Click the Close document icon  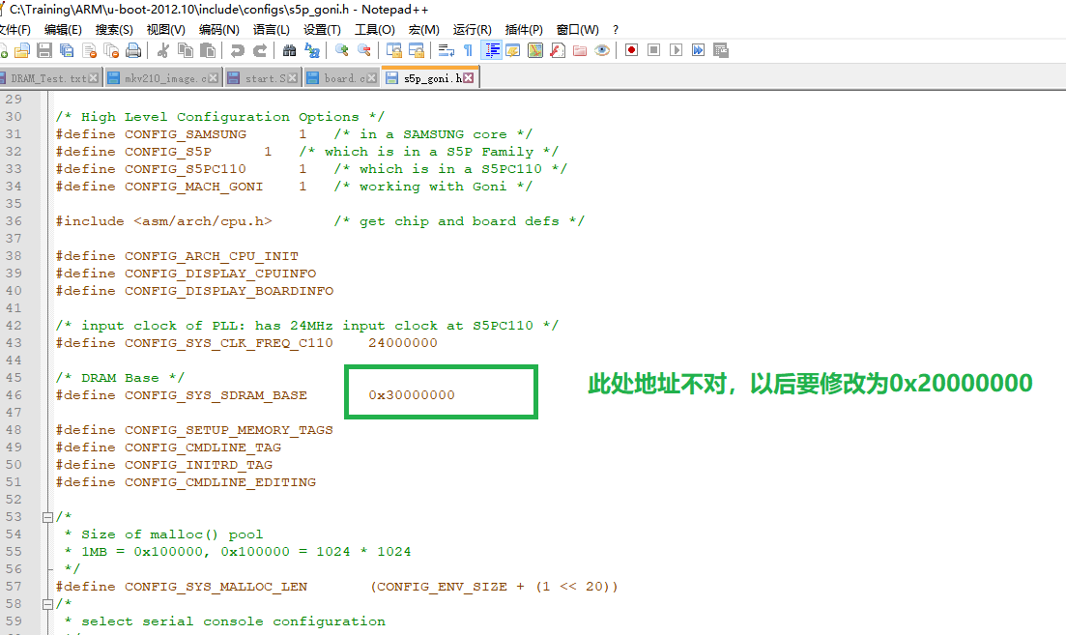[89, 50]
